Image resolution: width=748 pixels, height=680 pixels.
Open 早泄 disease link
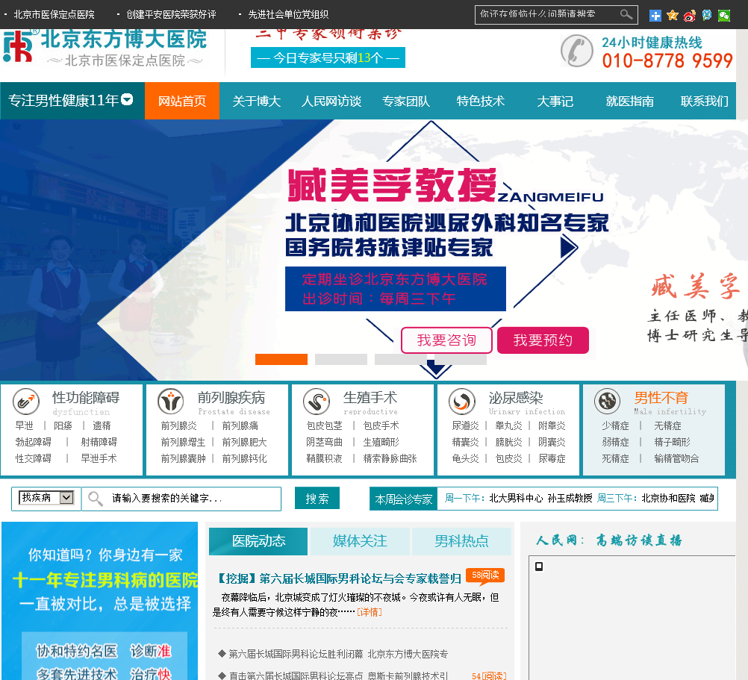[25, 425]
